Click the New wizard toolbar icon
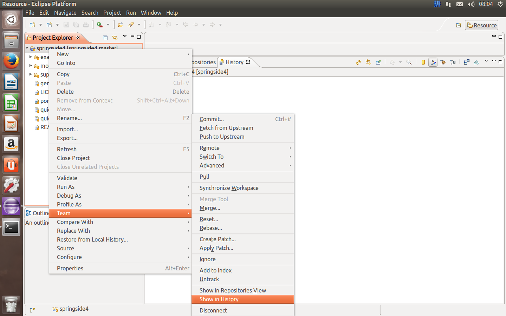The height and width of the screenshot is (316, 506). (x=32, y=25)
